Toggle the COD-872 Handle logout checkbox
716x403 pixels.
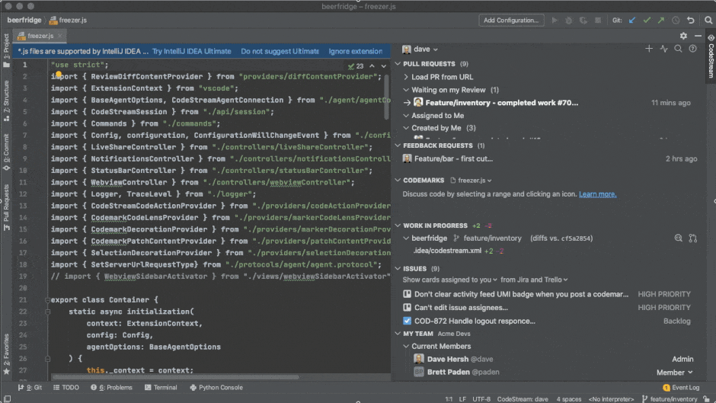coord(407,321)
